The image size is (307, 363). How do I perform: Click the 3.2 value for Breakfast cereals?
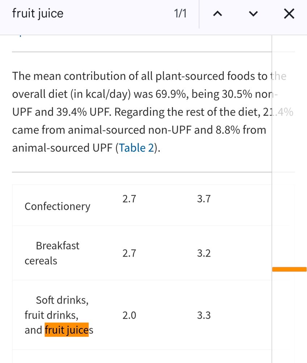[204, 253]
